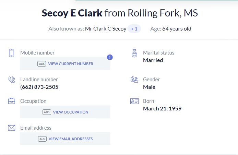Click the marital status ring icon
238x155 pixels.
coord(134,53)
